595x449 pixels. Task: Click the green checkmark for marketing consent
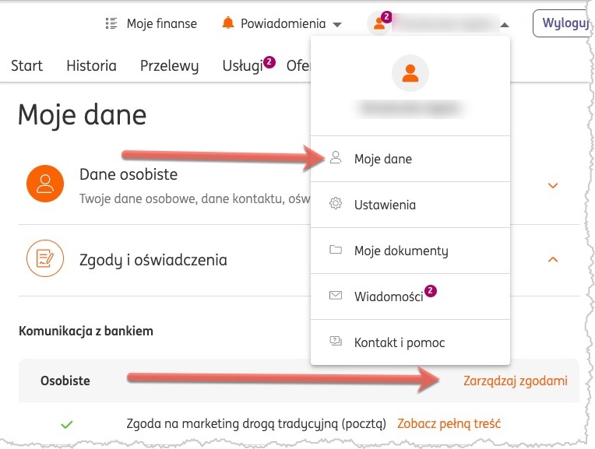point(66,424)
